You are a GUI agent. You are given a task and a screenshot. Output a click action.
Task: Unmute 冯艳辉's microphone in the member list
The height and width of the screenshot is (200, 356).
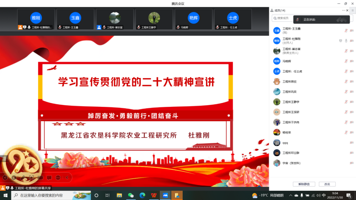pyautogui.click(x=346, y=61)
